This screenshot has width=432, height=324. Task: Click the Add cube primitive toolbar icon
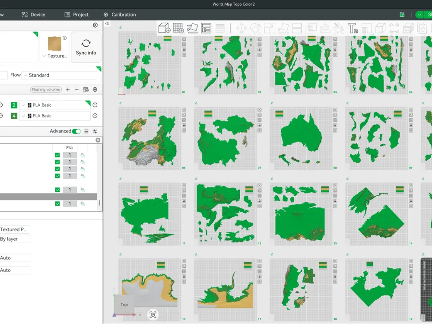click(x=165, y=28)
